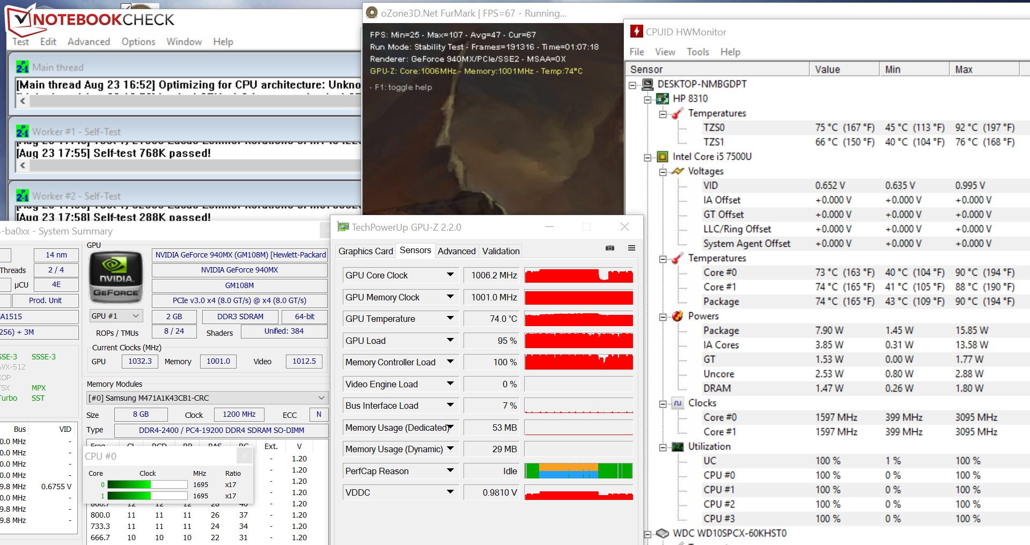Viewport: 1030px width, 545px height.
Task: Click the Max column header in HWMonitor
Action: point(984,69)
